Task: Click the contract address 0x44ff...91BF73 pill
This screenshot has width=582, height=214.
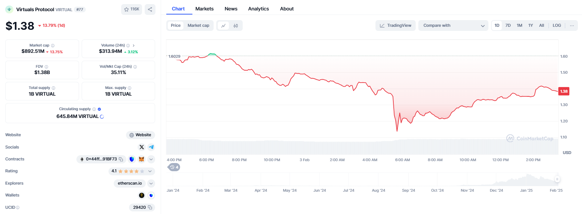Action: 101,159
